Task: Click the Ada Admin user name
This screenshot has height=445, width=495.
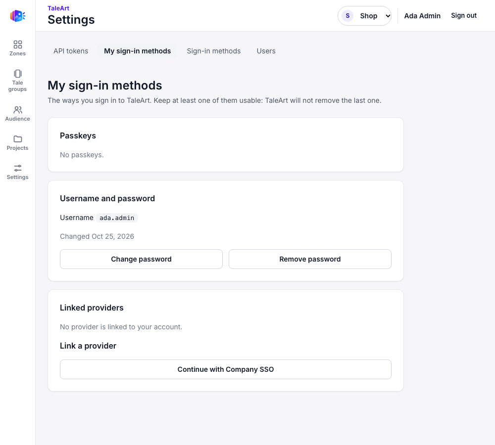Action: pyautogui.click(x=422, y=16)
